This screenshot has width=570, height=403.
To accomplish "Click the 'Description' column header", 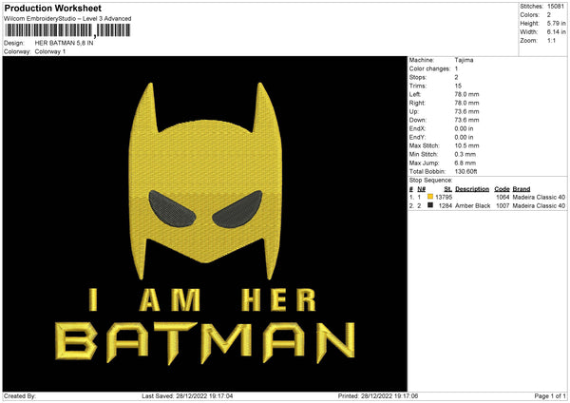I will [472, 189].
